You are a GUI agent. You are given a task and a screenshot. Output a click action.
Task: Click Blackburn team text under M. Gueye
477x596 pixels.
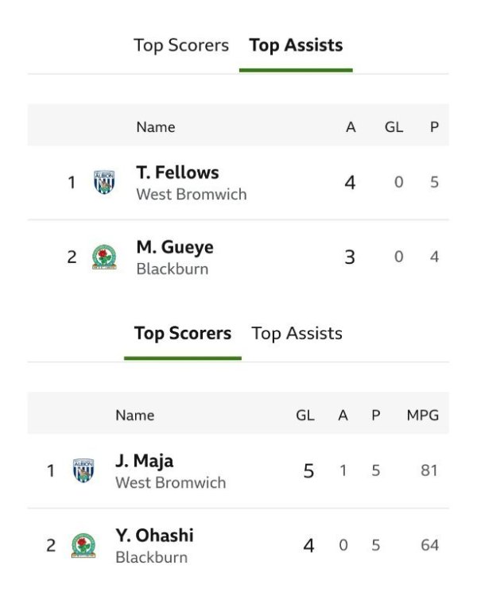click(x=173, y=269)
